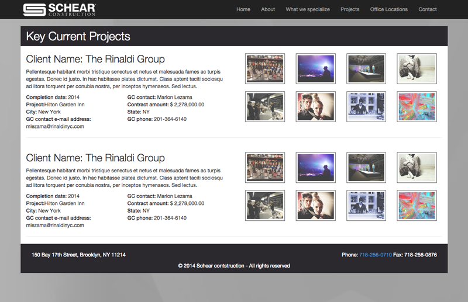The height and width of the screenshot is (302, 468).
Task: Navigate to Projects
Action: click(350, 9)
